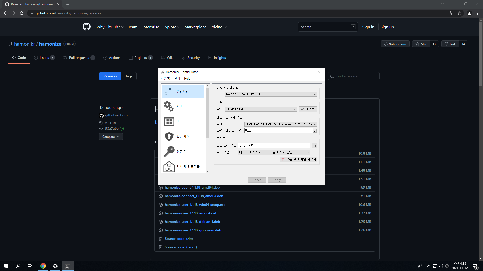The width and height of the screenshot is (483, 271).
Task: Focus the Find a release field
Action: tap(354, 76)
